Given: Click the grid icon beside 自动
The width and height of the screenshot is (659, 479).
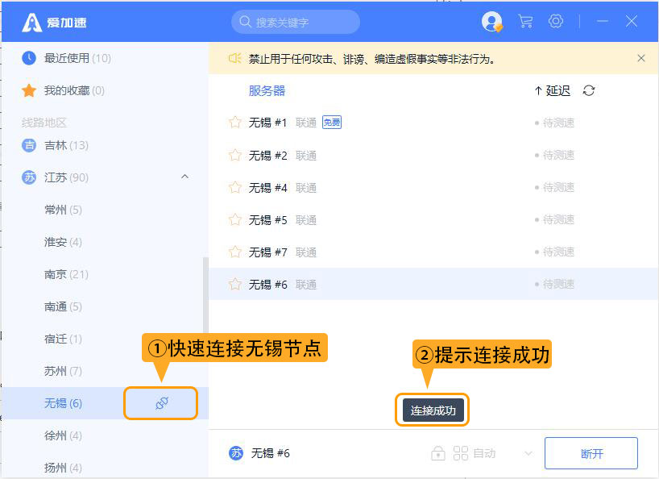Looking at the screenshot, I should pos(461,453).
